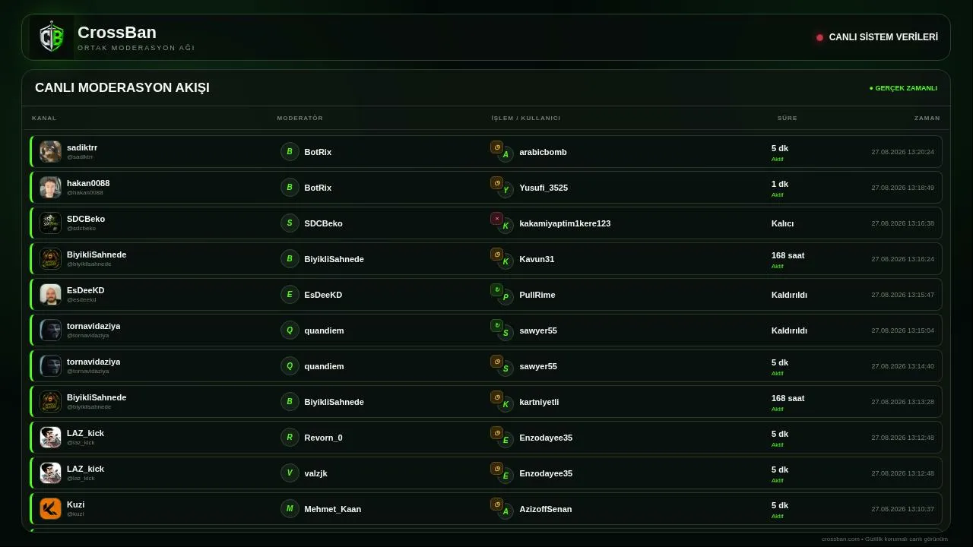Click the SÜRE column header
Image resolution: width=973 pixels, height=547 pixels.
tap(788, 118)
